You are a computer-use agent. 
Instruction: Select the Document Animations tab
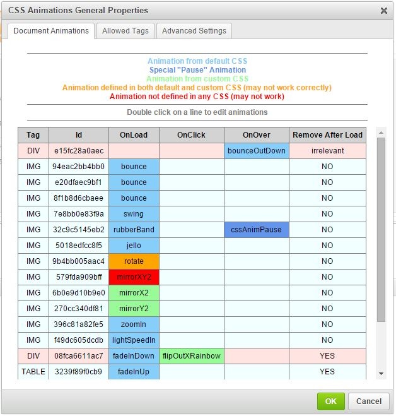51,31
